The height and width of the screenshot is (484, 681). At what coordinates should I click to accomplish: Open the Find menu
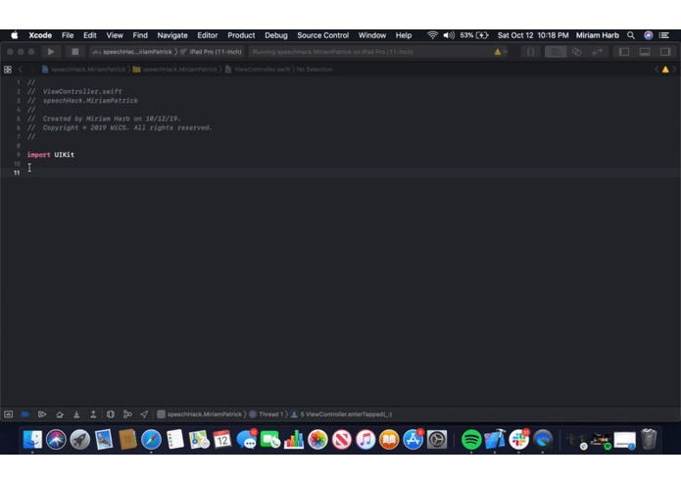[140, 35]
